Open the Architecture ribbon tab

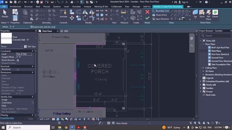[x=15, y=6]
